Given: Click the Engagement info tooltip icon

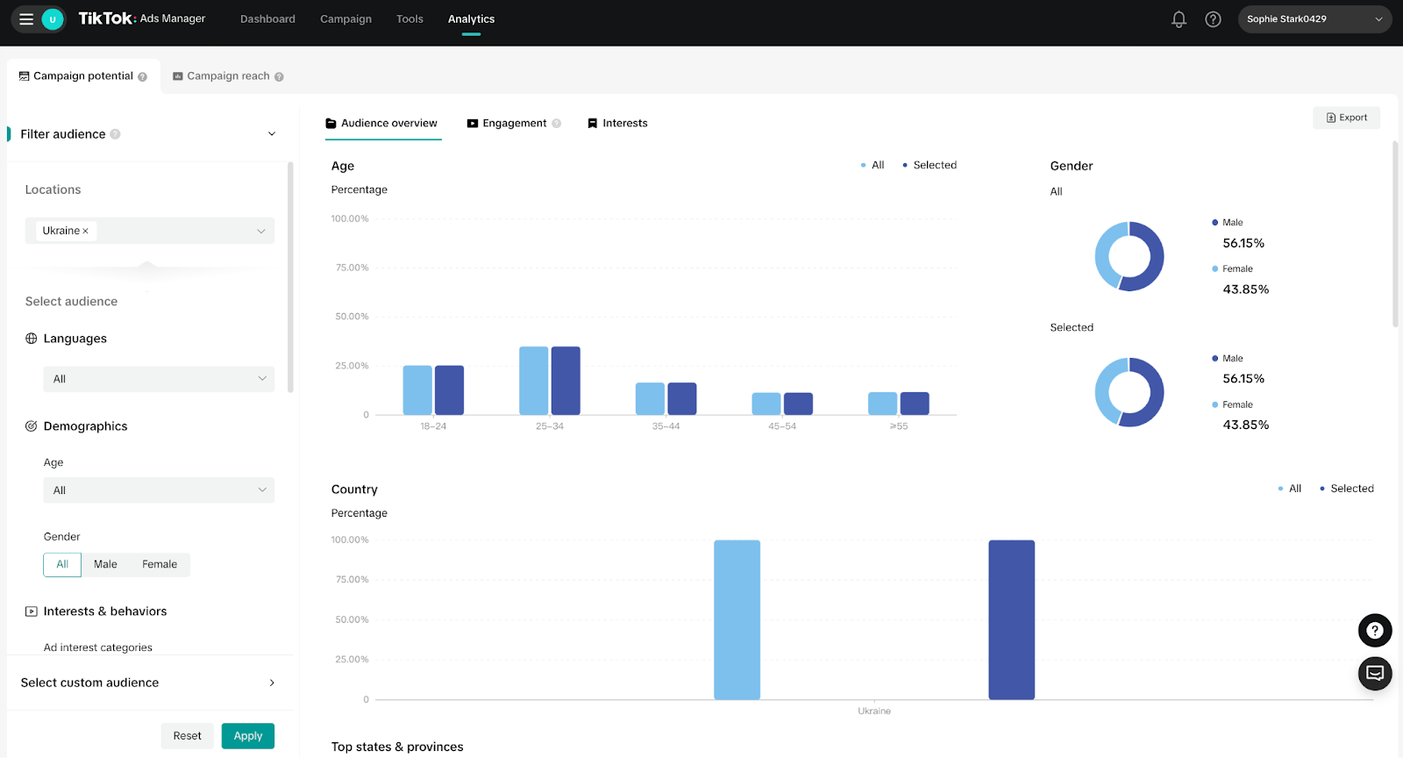Looking at the screenshot, I should point(556,124).
